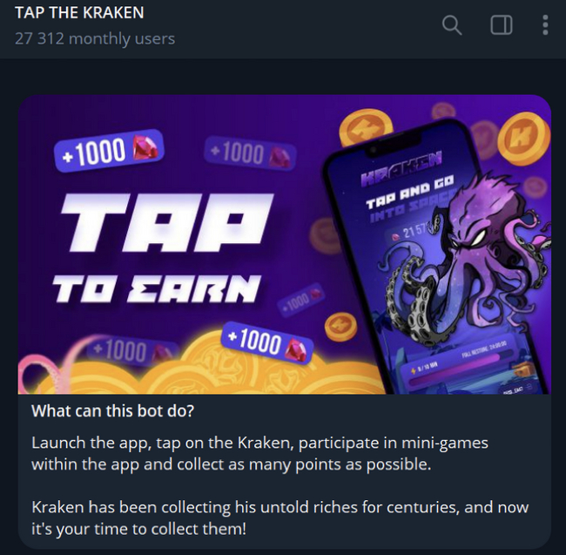Screen dimensions: 566x555
Task: Click the 'Kraken has been collecting' paragraph
Action: [280, 518]
